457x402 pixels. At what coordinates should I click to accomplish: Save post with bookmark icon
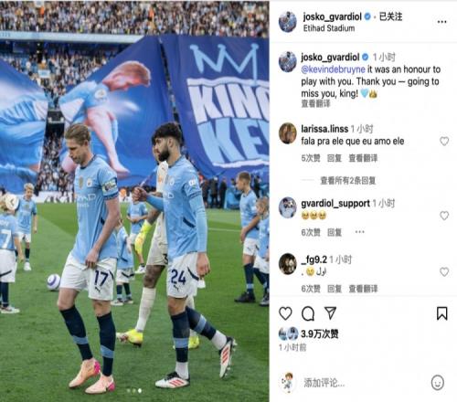[442, 313]
